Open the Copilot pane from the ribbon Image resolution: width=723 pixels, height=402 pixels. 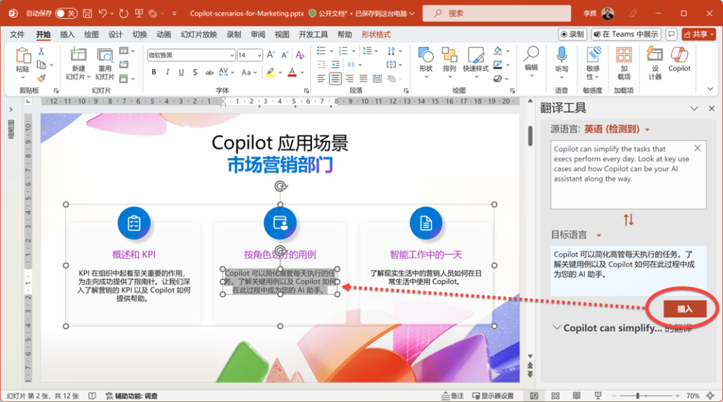(x=679, y=60)
